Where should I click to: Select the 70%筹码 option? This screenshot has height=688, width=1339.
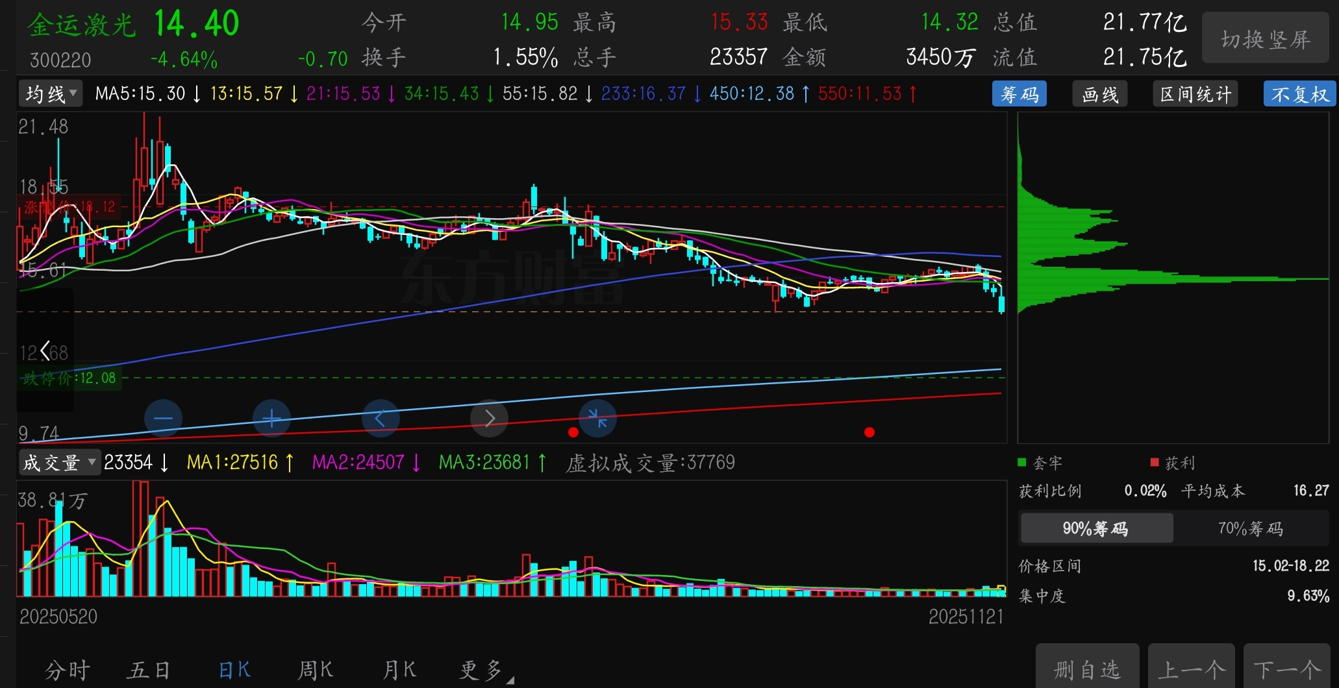1251,528
